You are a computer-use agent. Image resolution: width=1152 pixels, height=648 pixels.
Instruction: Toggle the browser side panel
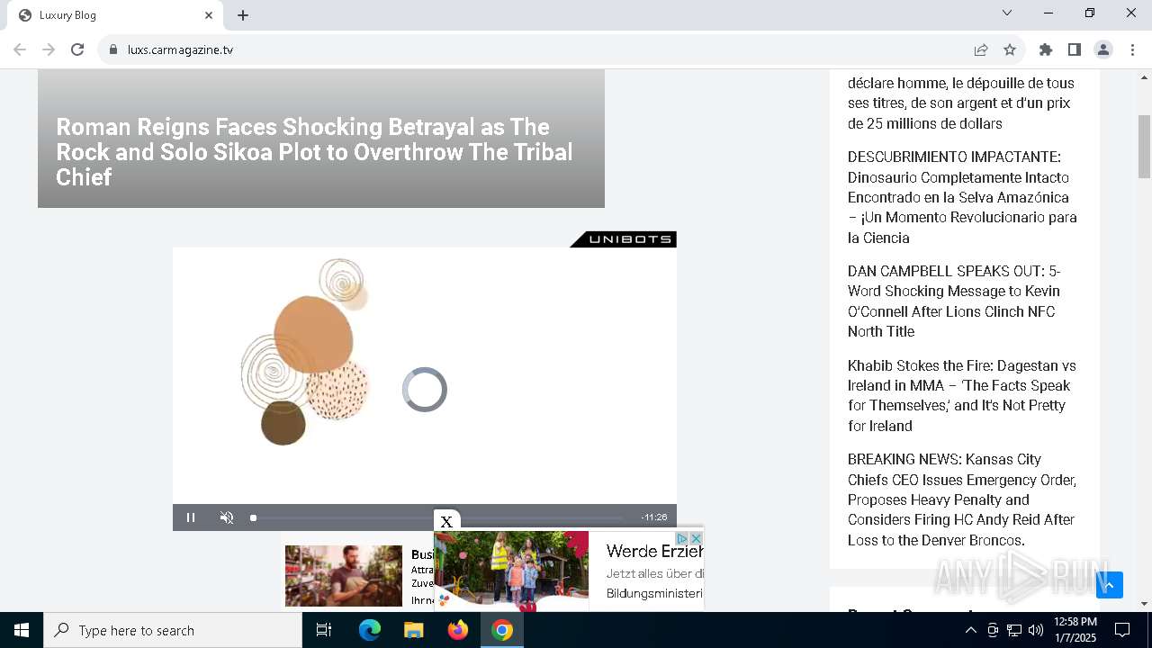point(1075,49)
